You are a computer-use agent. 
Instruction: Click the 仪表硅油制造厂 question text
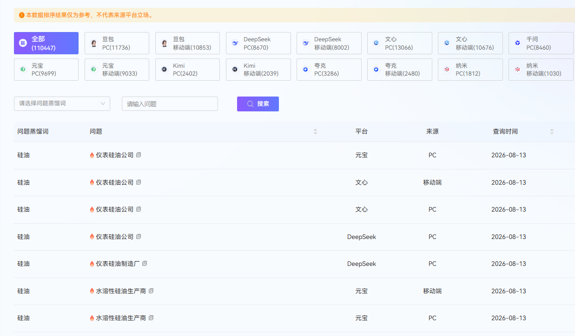click(118, 264)
